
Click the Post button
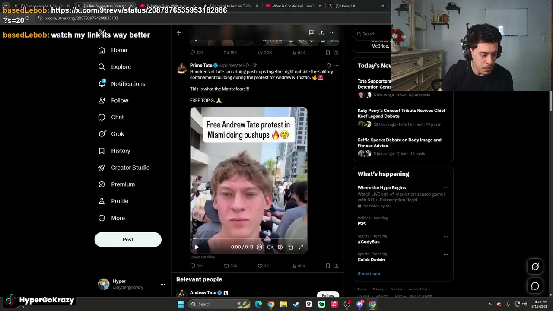coord(128,240)
